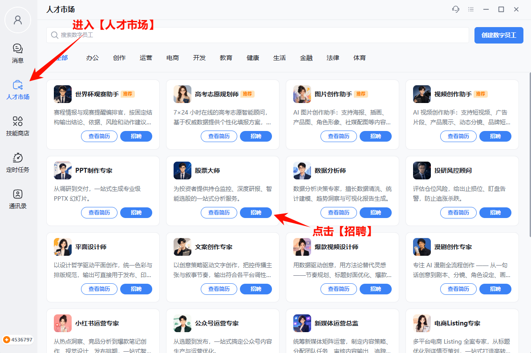The height and width of the screenshot is (353, 531).
Task: Click 股票大师 avatar
Action: pos(182,170)
